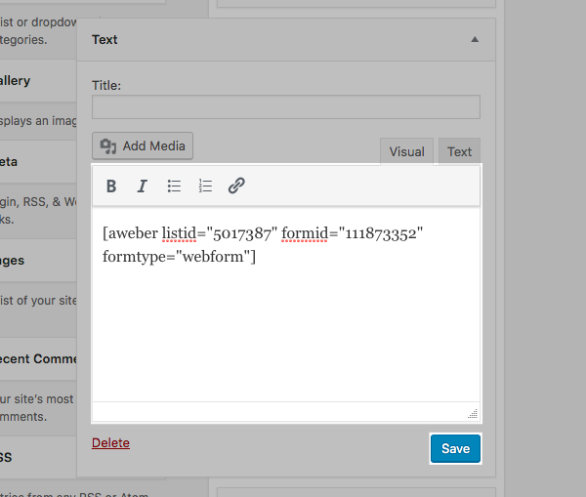Click the Add Media button

(143, 146)
